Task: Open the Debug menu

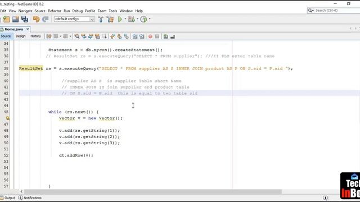Action: point(78,11)
